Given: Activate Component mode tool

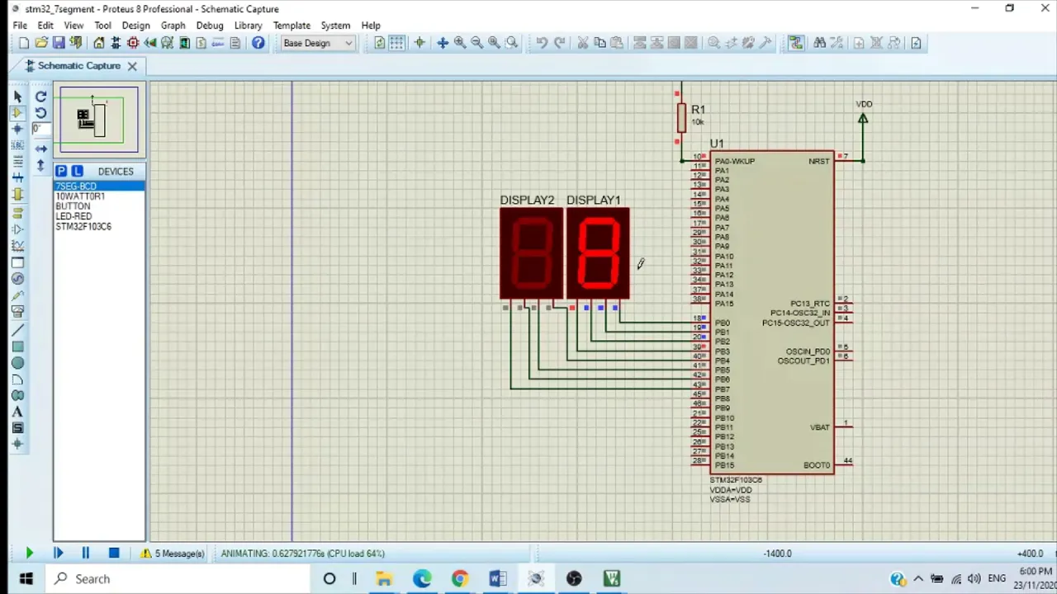Looking at the screenshot, I should point(17,113).
